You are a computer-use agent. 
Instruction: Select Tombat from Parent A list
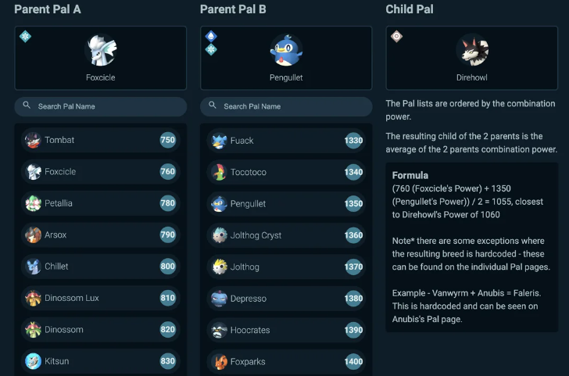coord(101,140)
